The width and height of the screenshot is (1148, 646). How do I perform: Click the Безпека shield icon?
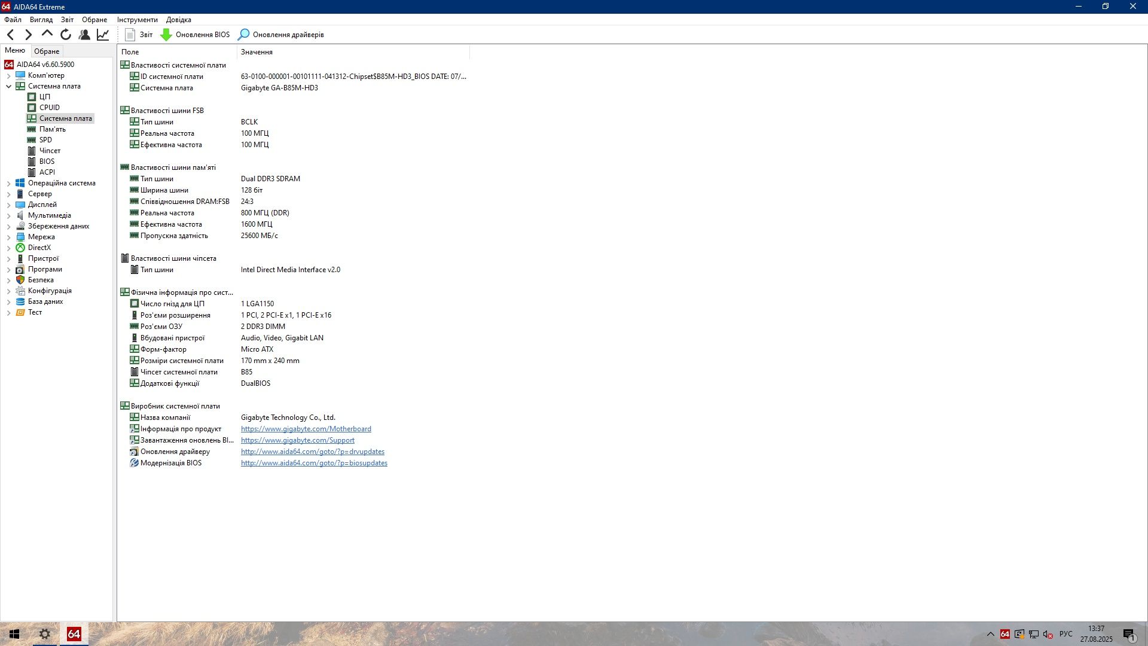20,280
